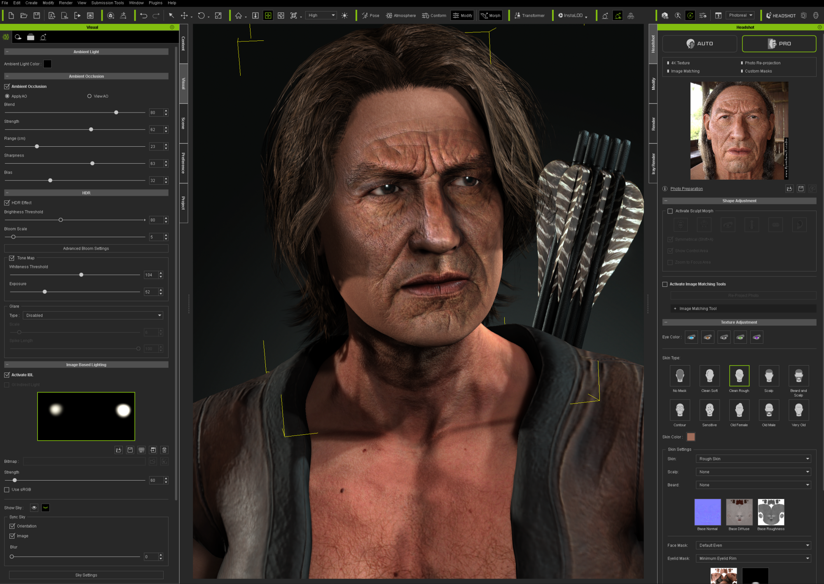Viewport: 824px width, 584px height.
Task: Click the load photo icon beside Photo Preparation
Action: [x=789, y=189]
